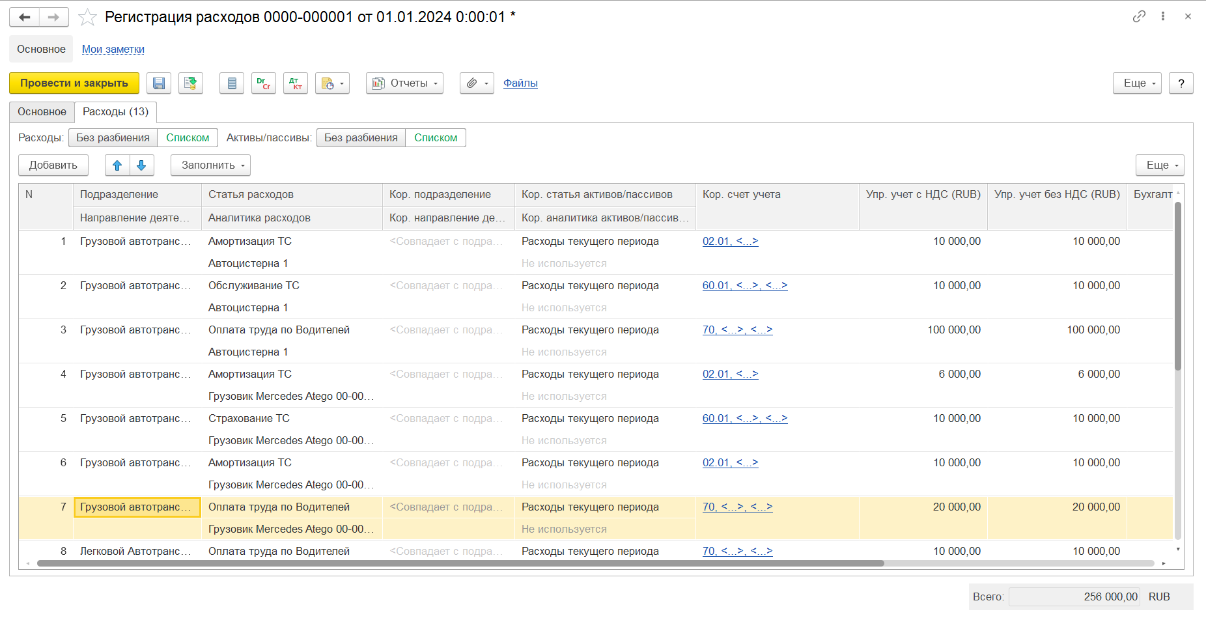Open the Еще menu in main toolbar

tap(1137, 83)
